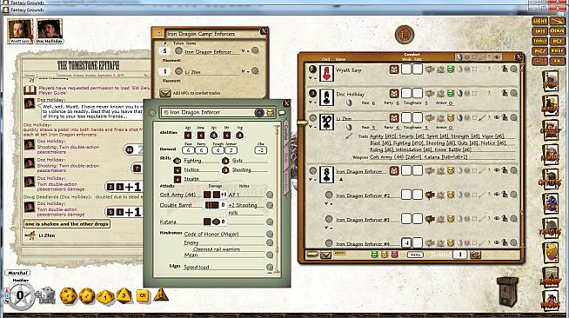Click the round brown emblem icon at top
Viewport: 569px width, 318px height.
click(405, 35)
